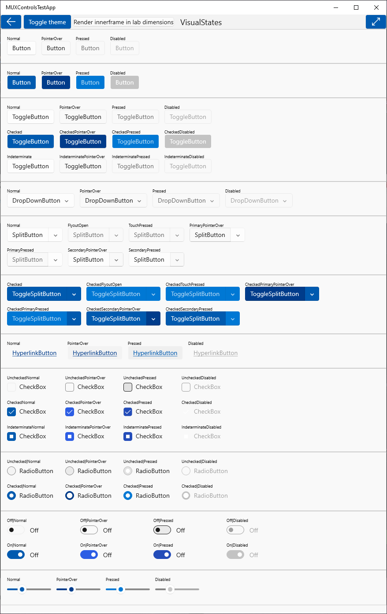Image resolution: width=387 pixels, height=614 pixels.
Task: Check the UncheckedNormal CheckBox
Action: point(11,387)
